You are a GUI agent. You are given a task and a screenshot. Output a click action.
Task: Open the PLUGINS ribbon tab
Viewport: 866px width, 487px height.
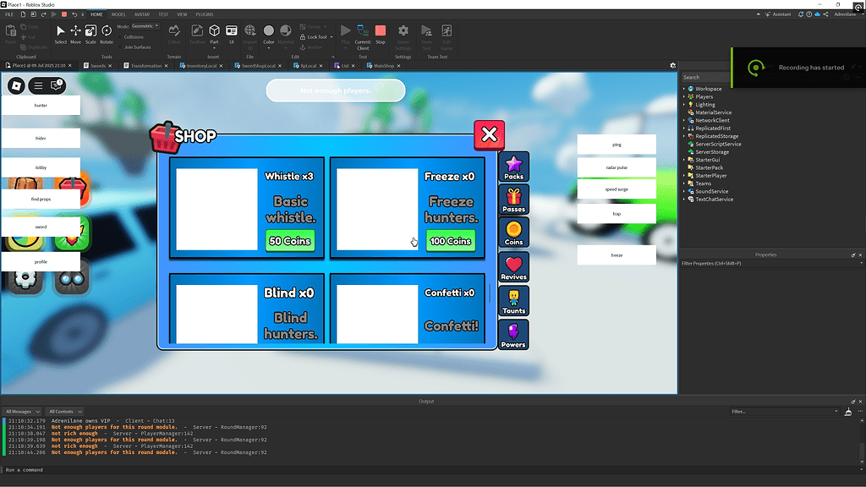(x=205, y=14)
